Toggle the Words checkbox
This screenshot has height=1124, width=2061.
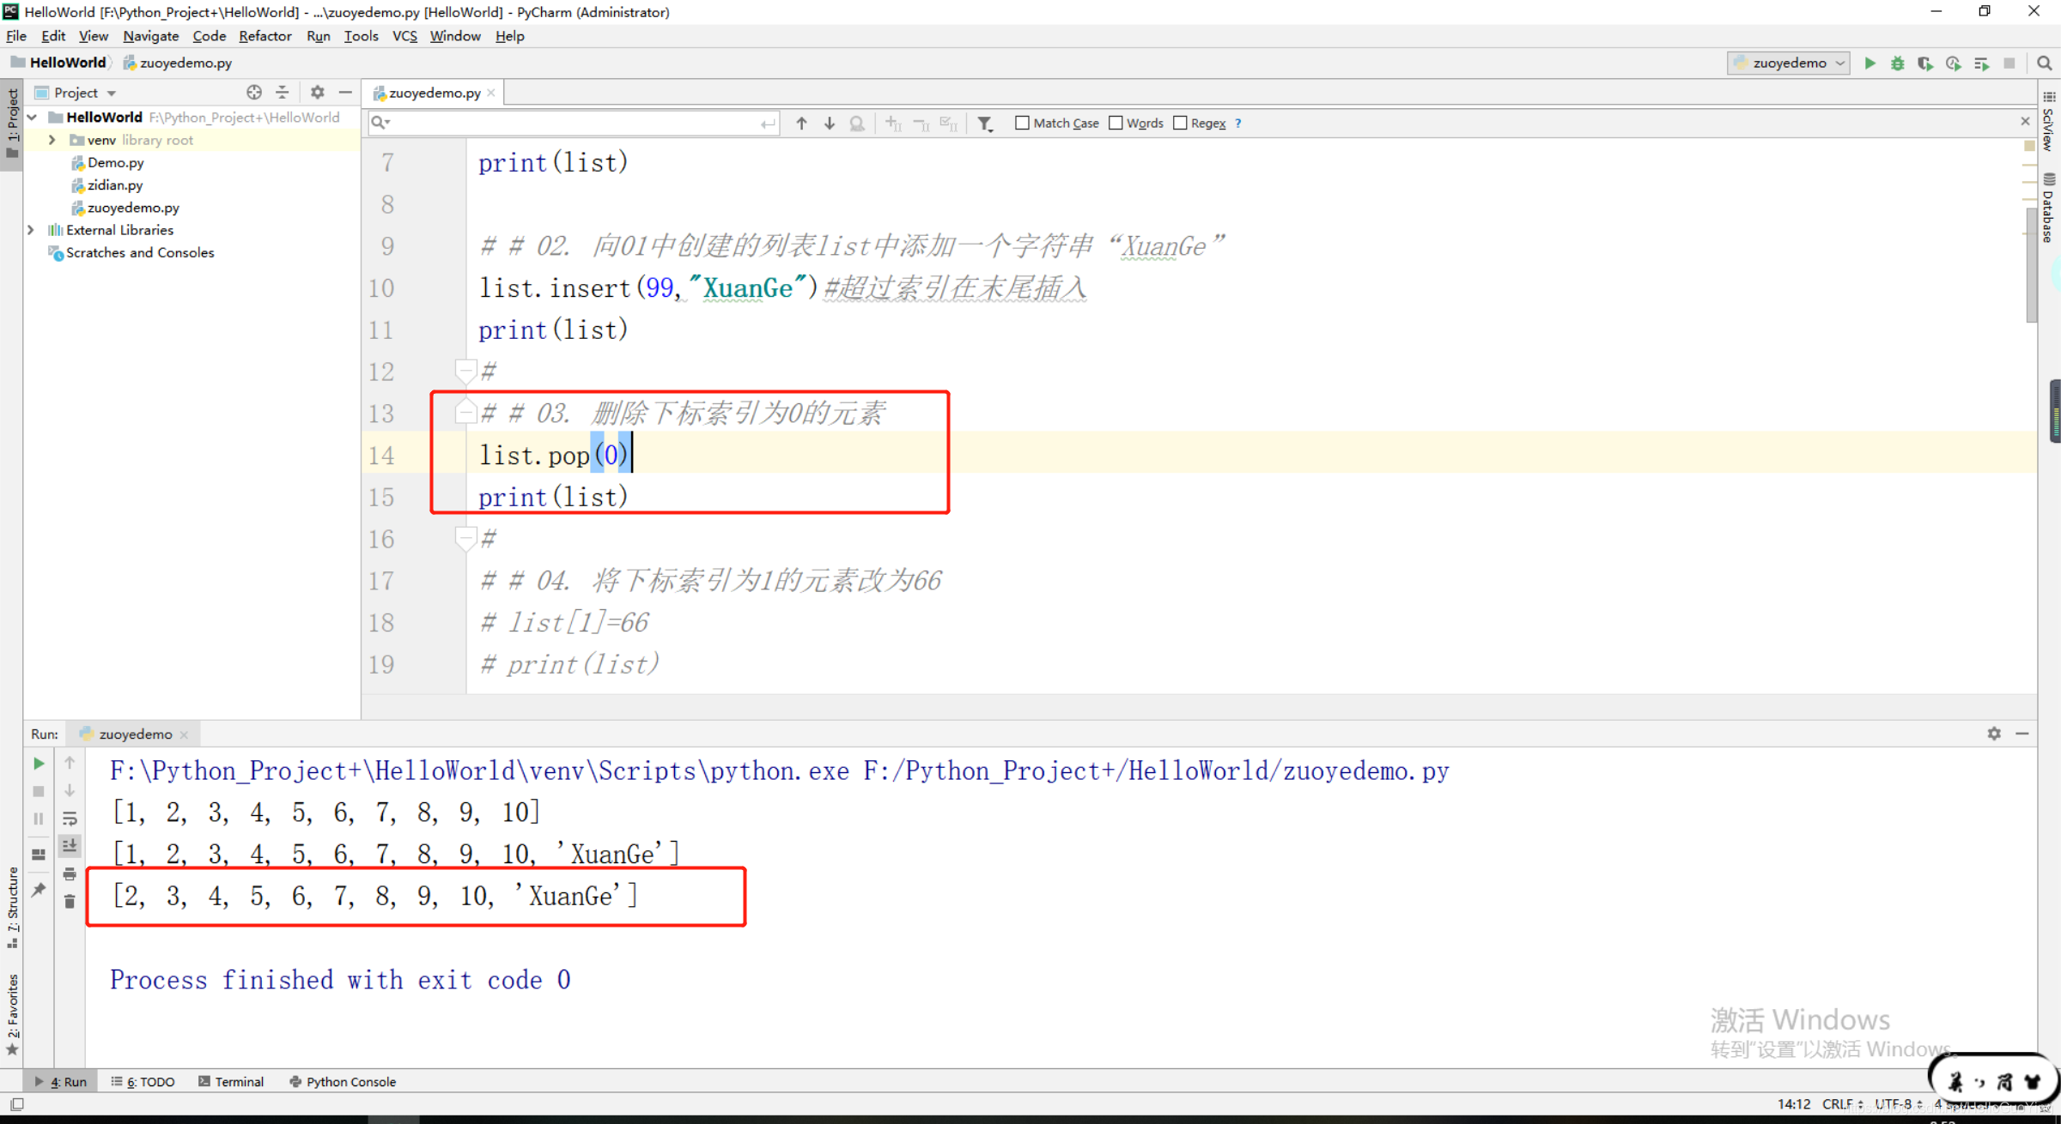pyautogui.click(x=1116, y=123)
